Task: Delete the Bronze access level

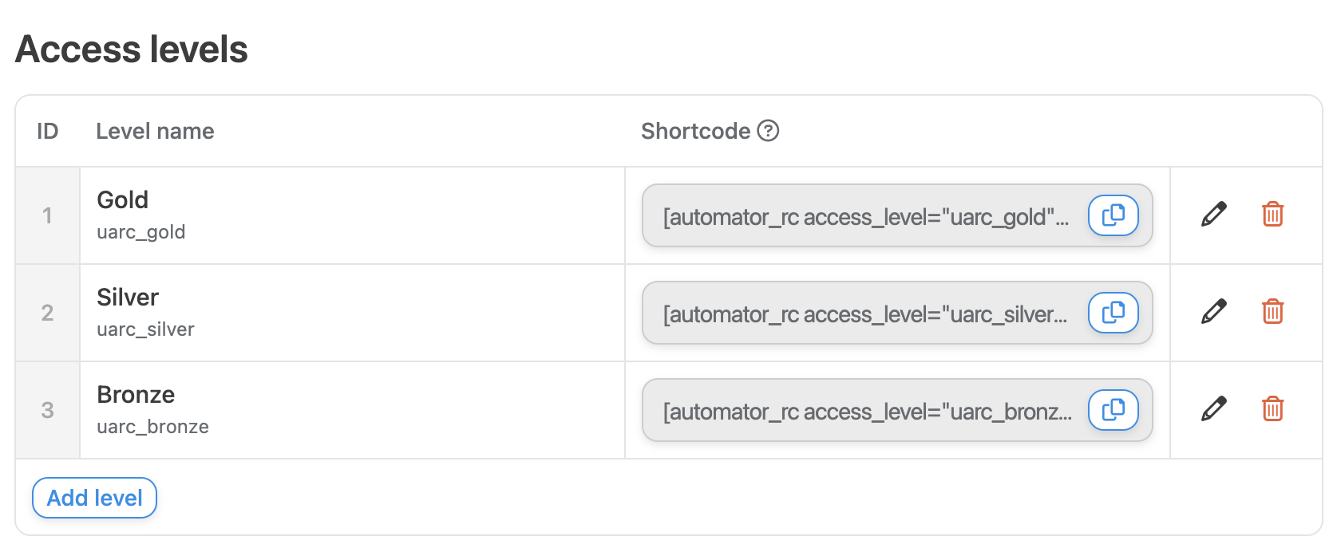Action: tap(1272, 409)
